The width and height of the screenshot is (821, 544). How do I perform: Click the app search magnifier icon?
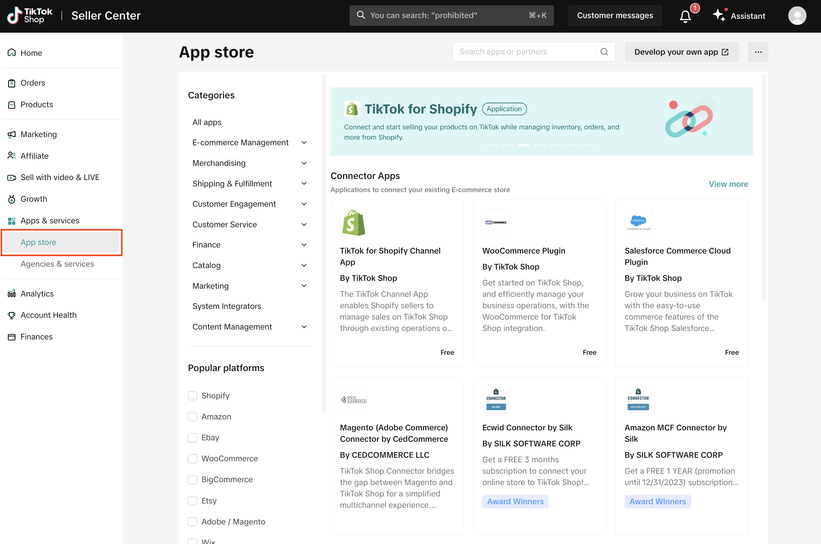coord(604,52)
